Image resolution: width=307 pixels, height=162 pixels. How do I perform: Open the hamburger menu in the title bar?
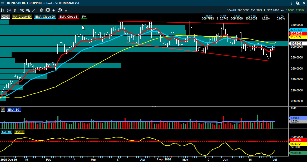click(3, 3)
